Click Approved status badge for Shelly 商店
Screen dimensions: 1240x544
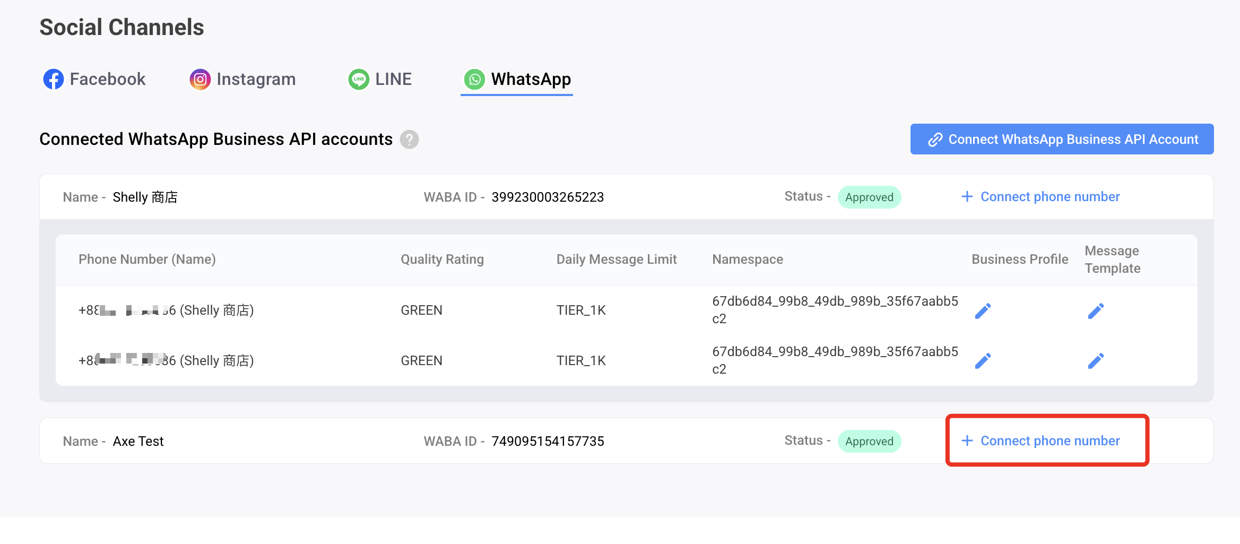click(x=869, y=197)
